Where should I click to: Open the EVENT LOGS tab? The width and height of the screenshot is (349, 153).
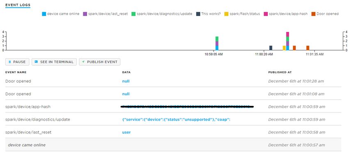pos(18,5)
